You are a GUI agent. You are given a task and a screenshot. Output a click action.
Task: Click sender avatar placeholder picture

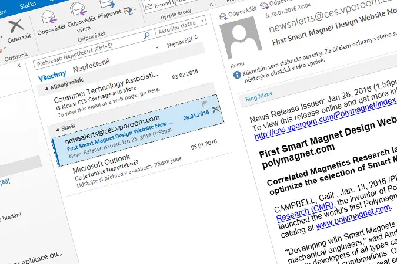pyautogui.click(x=241, y=37)
